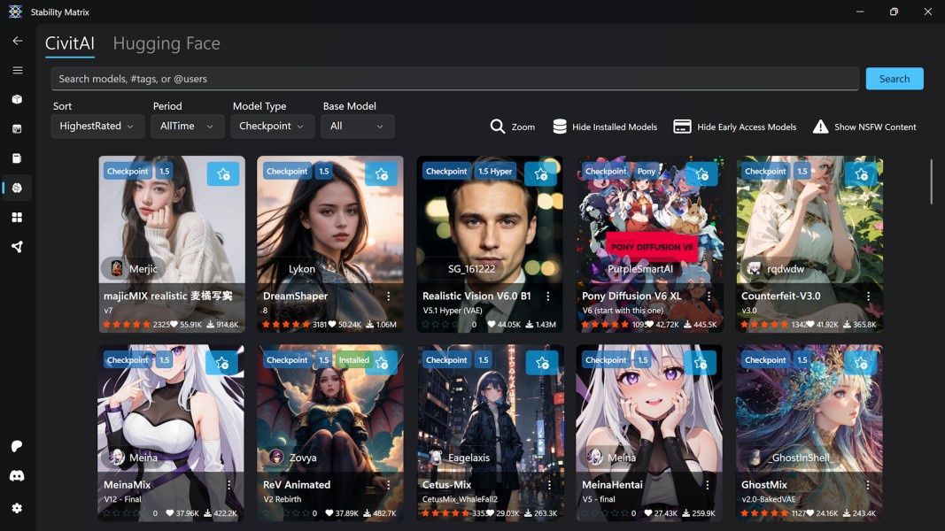Click the Zoom magnifier icon
Screen dimensions: 945x531
tap(497, 127)
